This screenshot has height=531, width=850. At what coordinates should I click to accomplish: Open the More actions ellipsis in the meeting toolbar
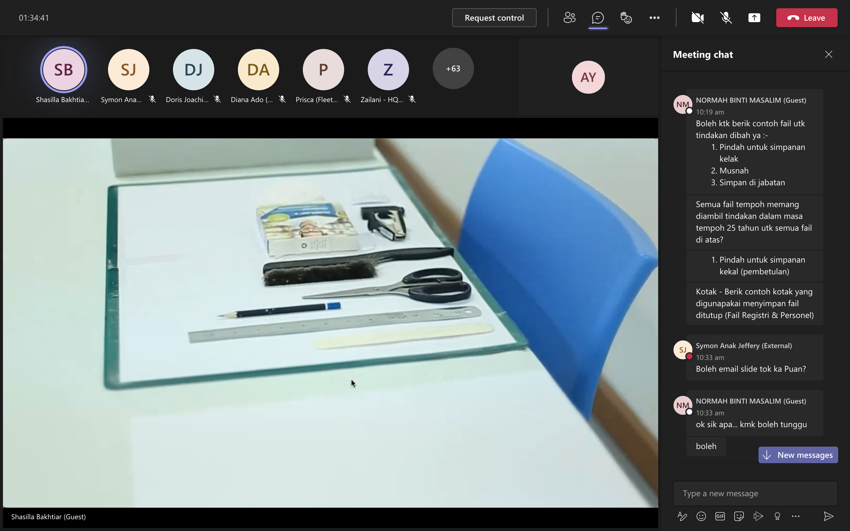[654, 18]
